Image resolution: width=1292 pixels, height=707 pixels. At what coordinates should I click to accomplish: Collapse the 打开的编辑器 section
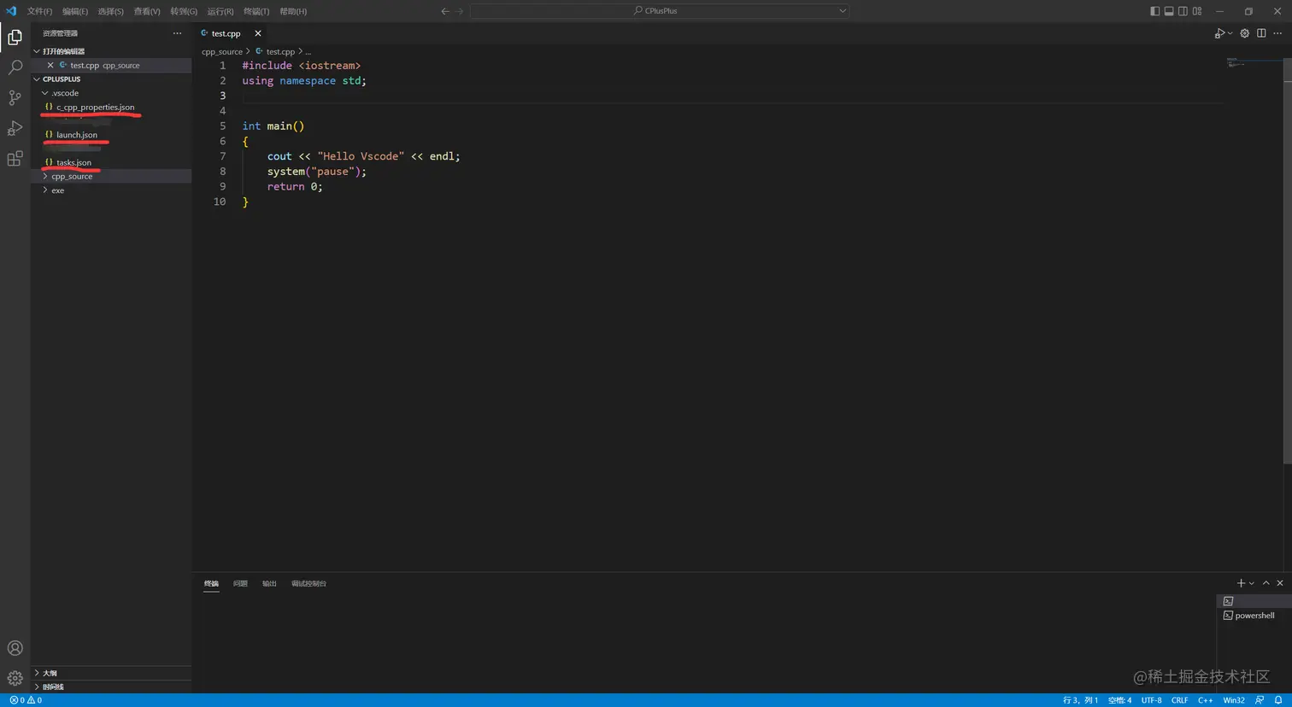coord(111,51)
